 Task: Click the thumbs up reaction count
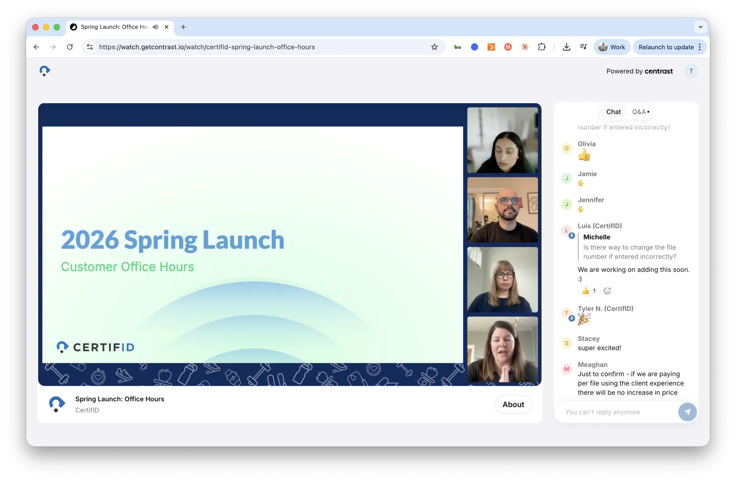(x=589, y=291)
